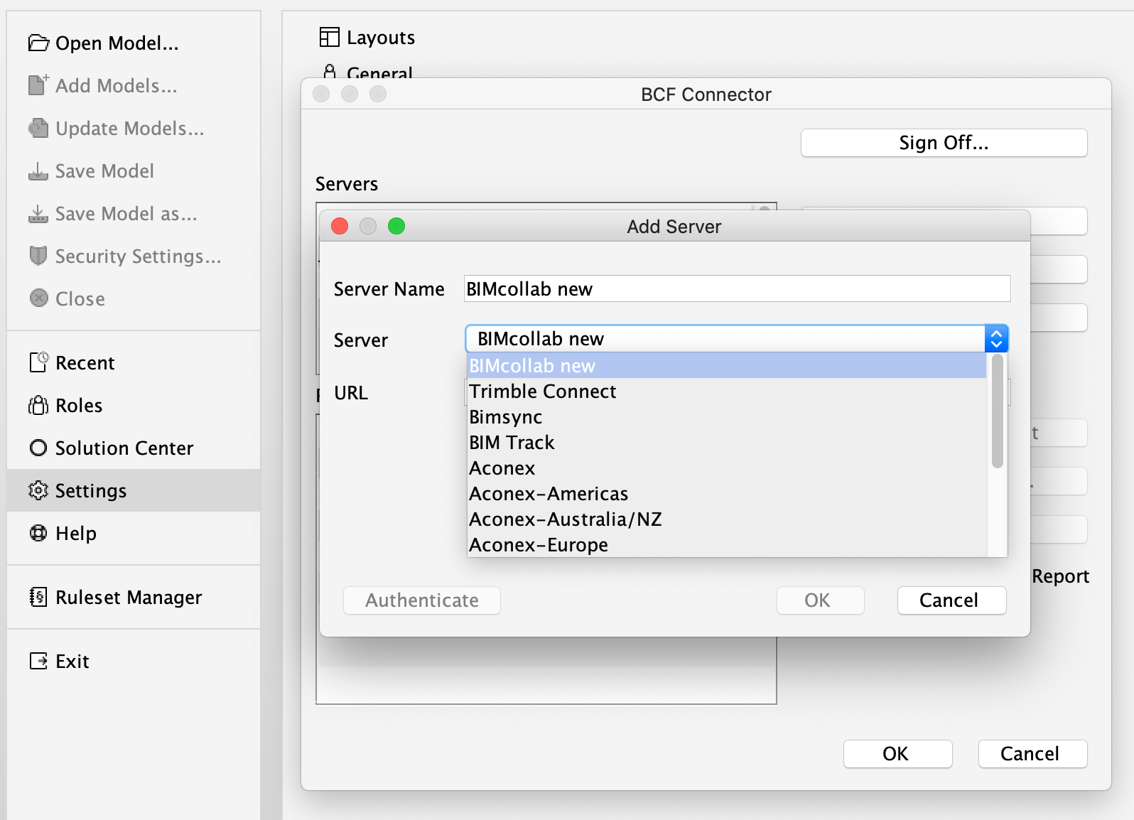Choose Aconex-Europe from the server list

[x=726, y=544]
